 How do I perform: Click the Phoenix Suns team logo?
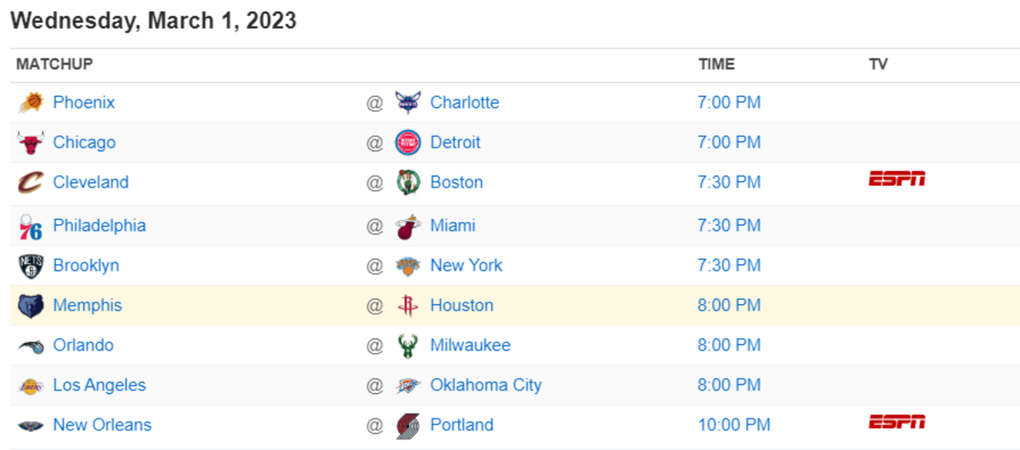coord(31,103)
